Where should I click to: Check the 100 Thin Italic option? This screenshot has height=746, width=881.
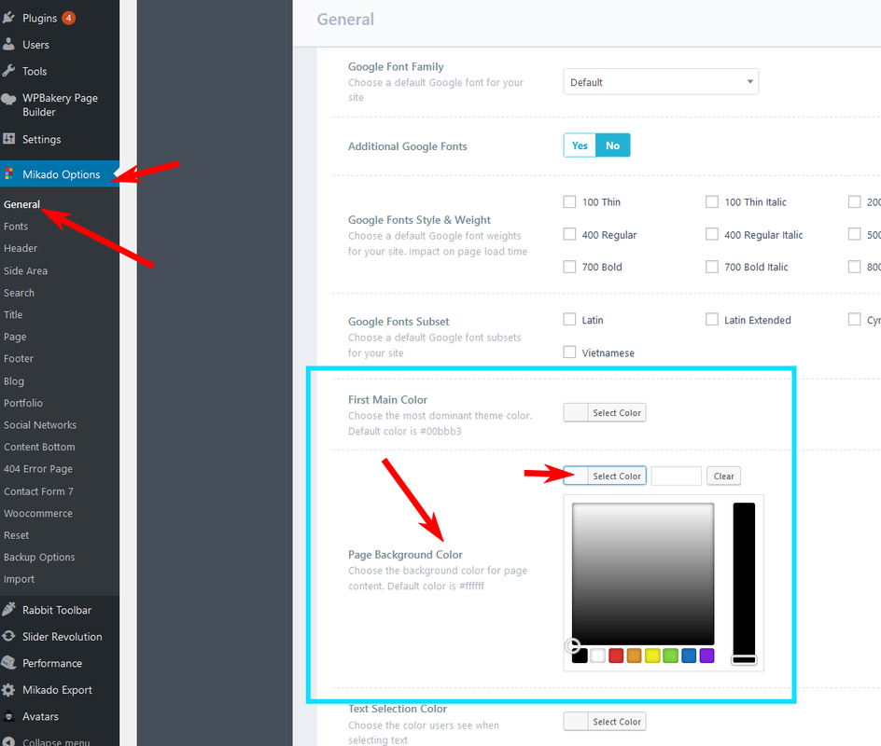pyautogui.click(x=712, y=201)
